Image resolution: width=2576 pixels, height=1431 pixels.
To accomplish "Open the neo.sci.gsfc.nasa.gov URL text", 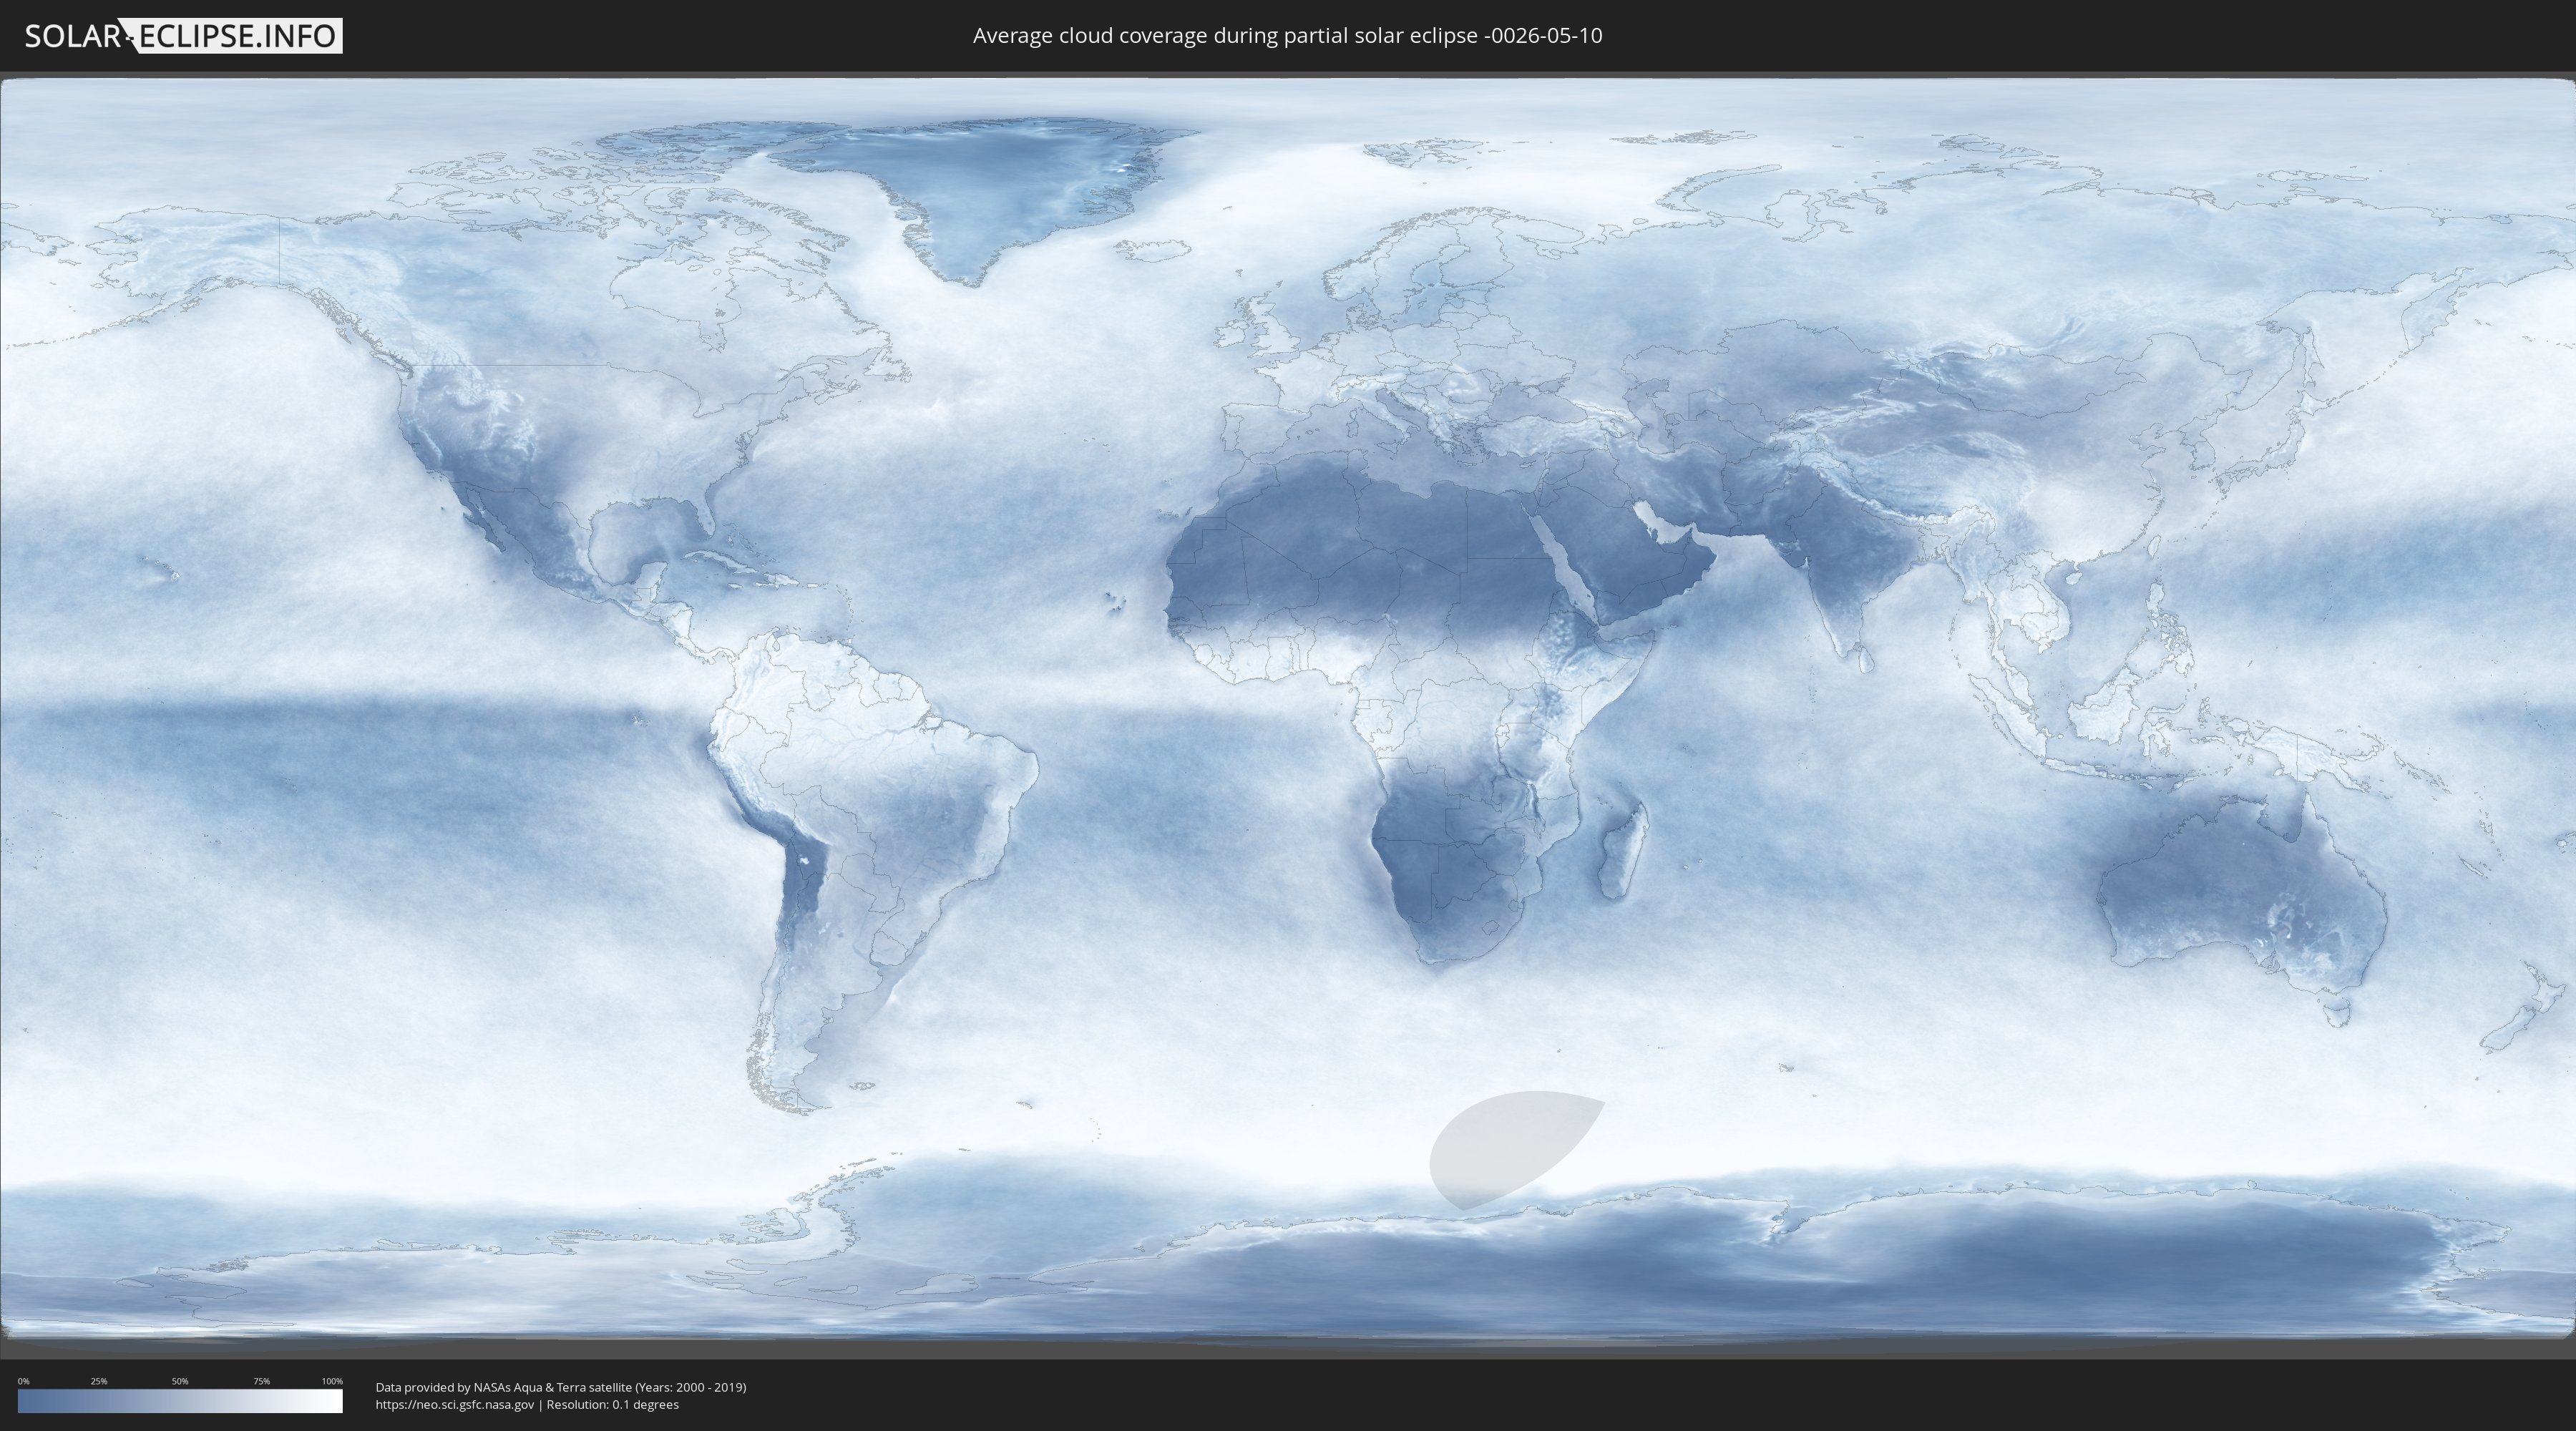I will click(x=455, y=1404).
